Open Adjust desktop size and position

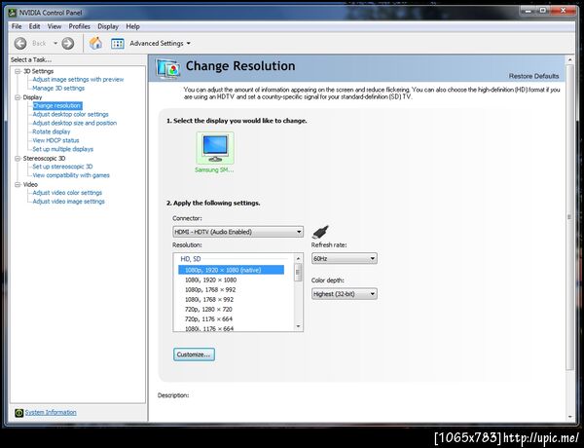(x=75, y=123)
